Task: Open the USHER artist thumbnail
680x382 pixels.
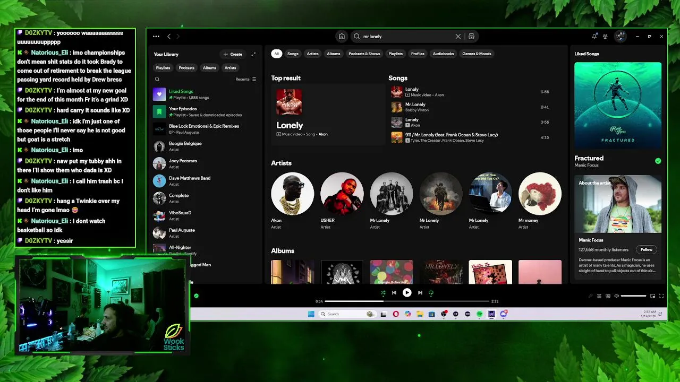Action: tap(342, 194)
